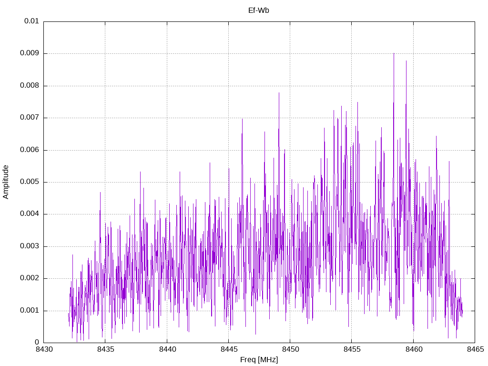Click the 8450 x-axis tick label
The width and height of the screenshot is (488, 366).
(x=290, y=349)
